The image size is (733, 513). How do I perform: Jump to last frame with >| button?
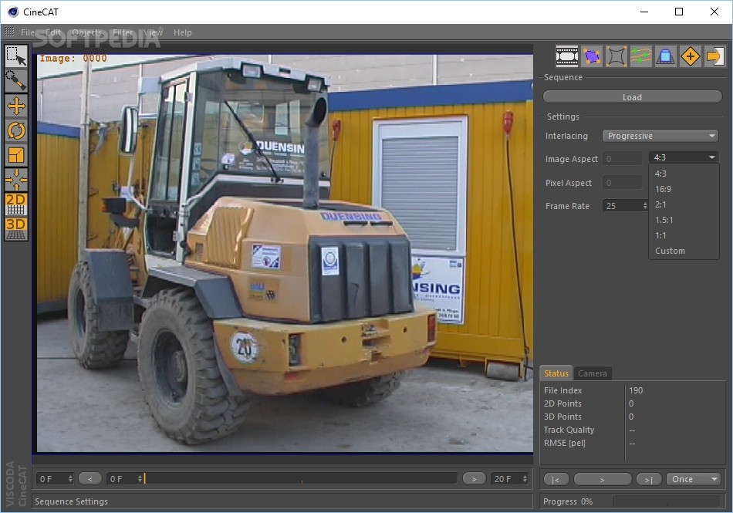(648, 479)
